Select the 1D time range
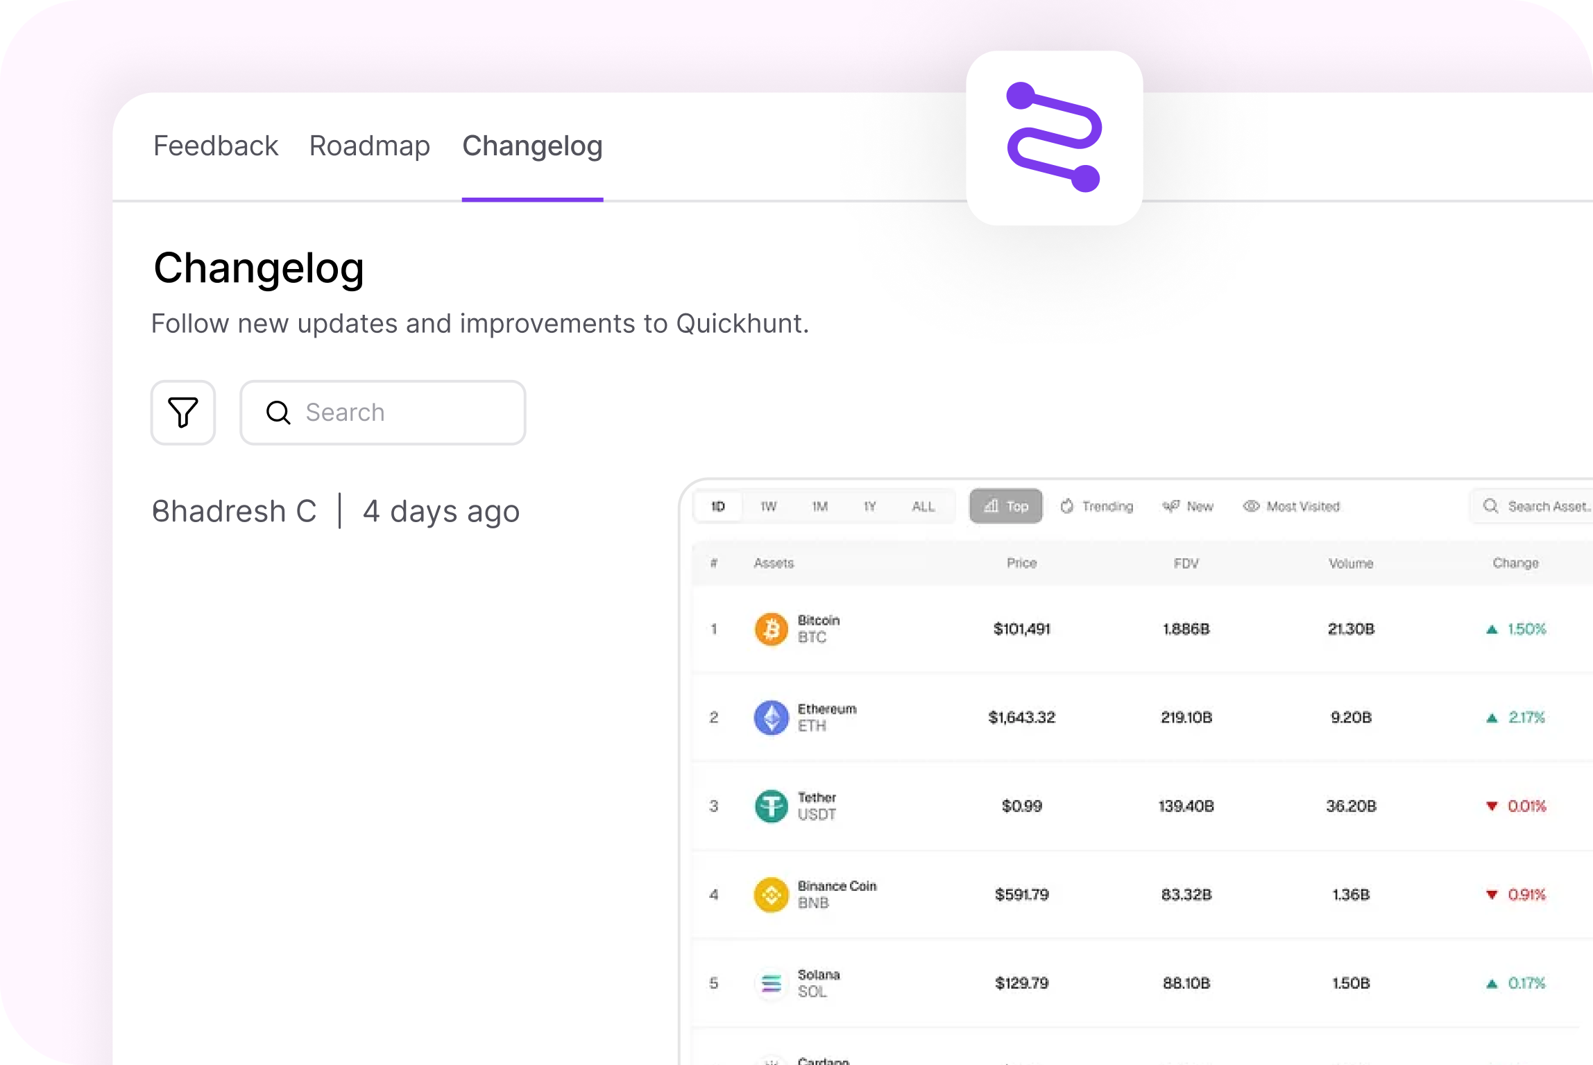This screenshot has width=1593, height=1065. (718, 506)
